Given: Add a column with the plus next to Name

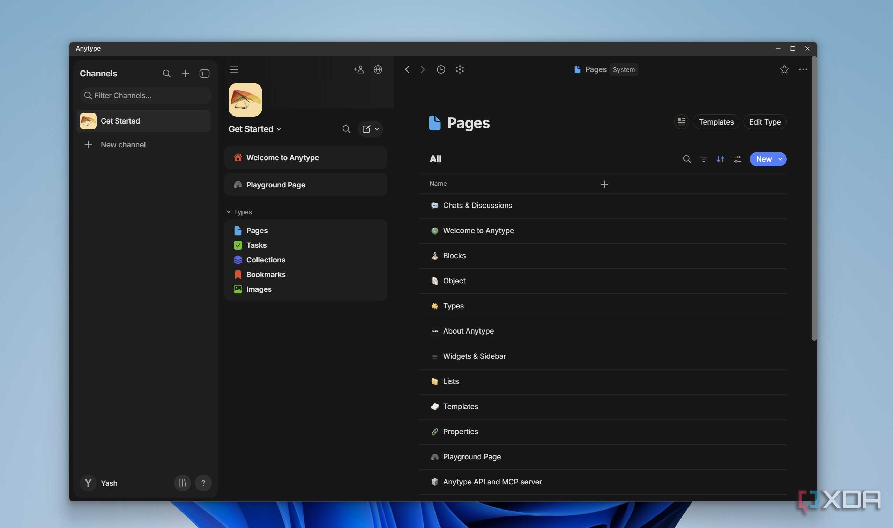Looking at the screenshot, I should pos(604,184).
